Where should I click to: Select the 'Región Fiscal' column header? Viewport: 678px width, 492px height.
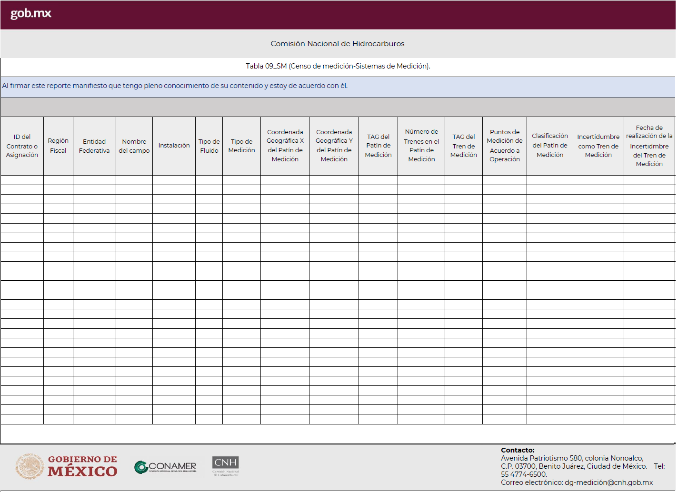tap(58, 146)
